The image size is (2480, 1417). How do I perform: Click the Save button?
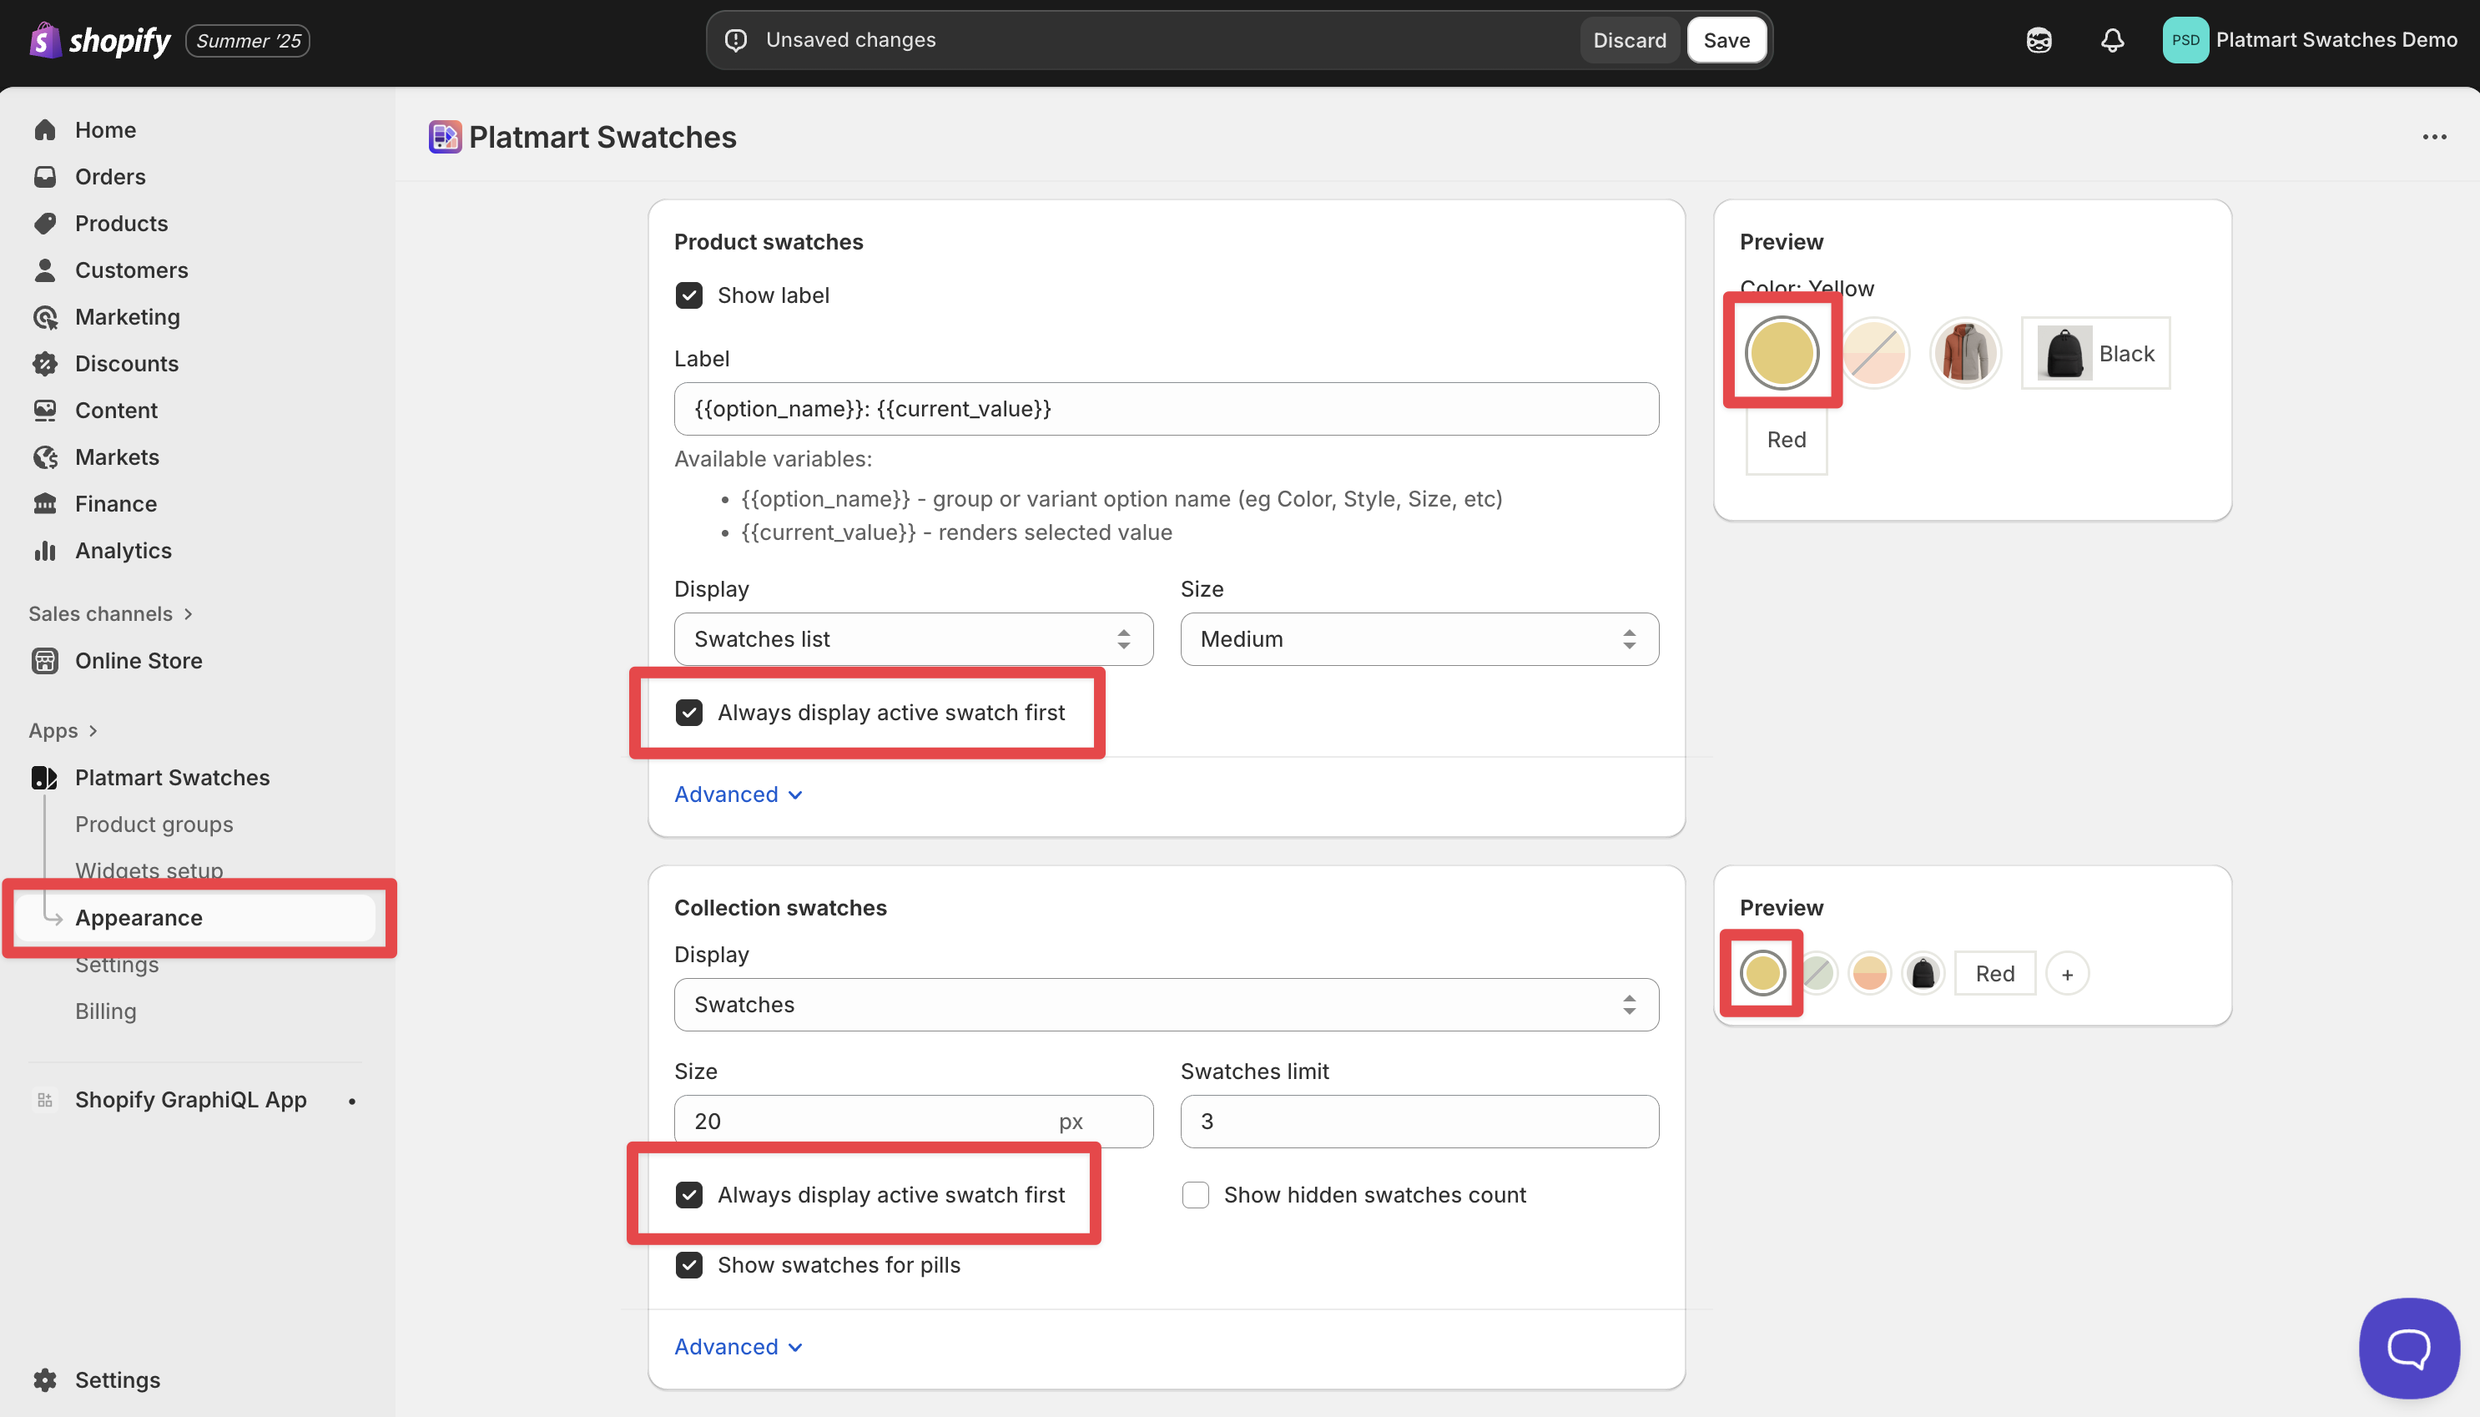pyautogui.click(x=1726, y=40)
